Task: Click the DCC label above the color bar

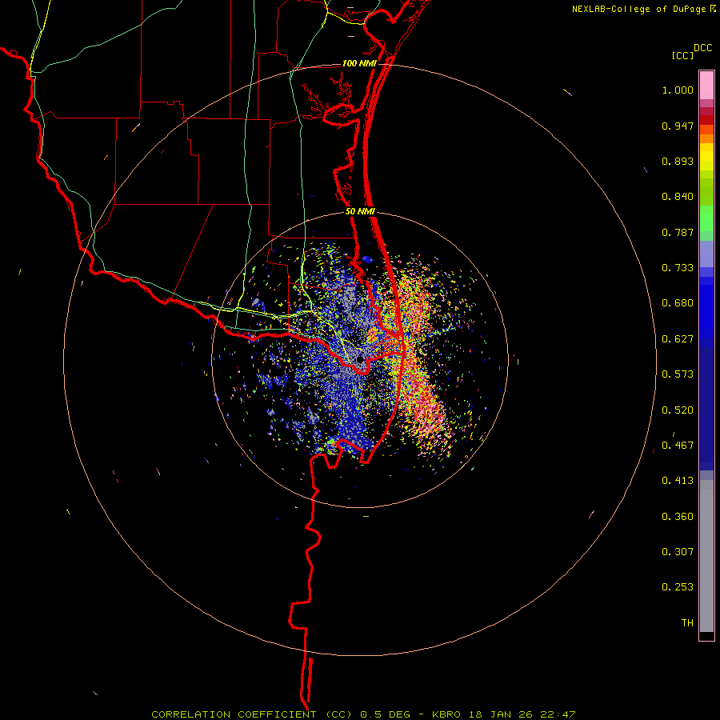Action: [x=703, y=48]
